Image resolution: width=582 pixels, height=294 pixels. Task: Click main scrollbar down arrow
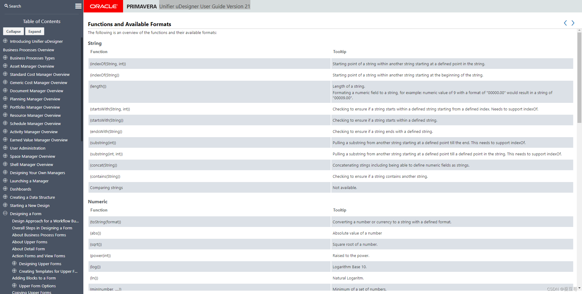[x=579, y=288]
